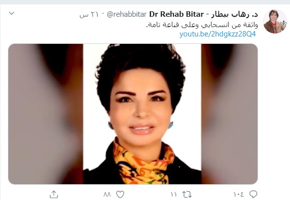Click the reply count ١٠٤
Screen dimensions: 290x200
(238, 195)
